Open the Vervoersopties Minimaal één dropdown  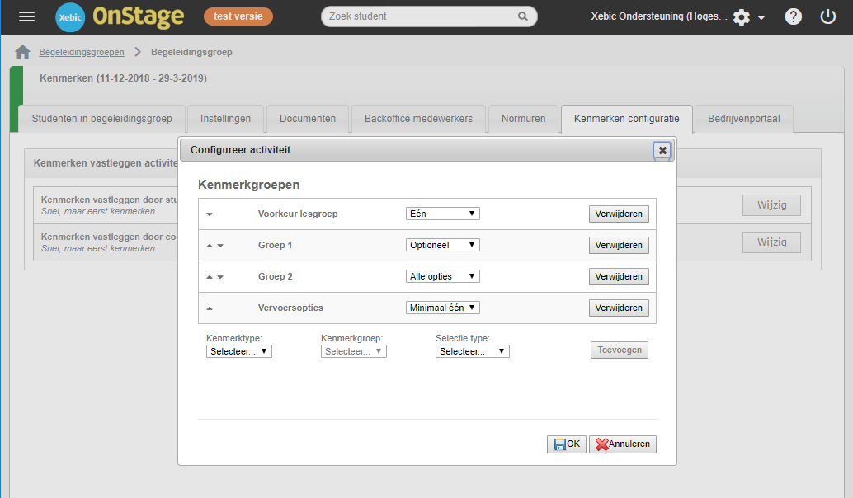tap(443, 308)
